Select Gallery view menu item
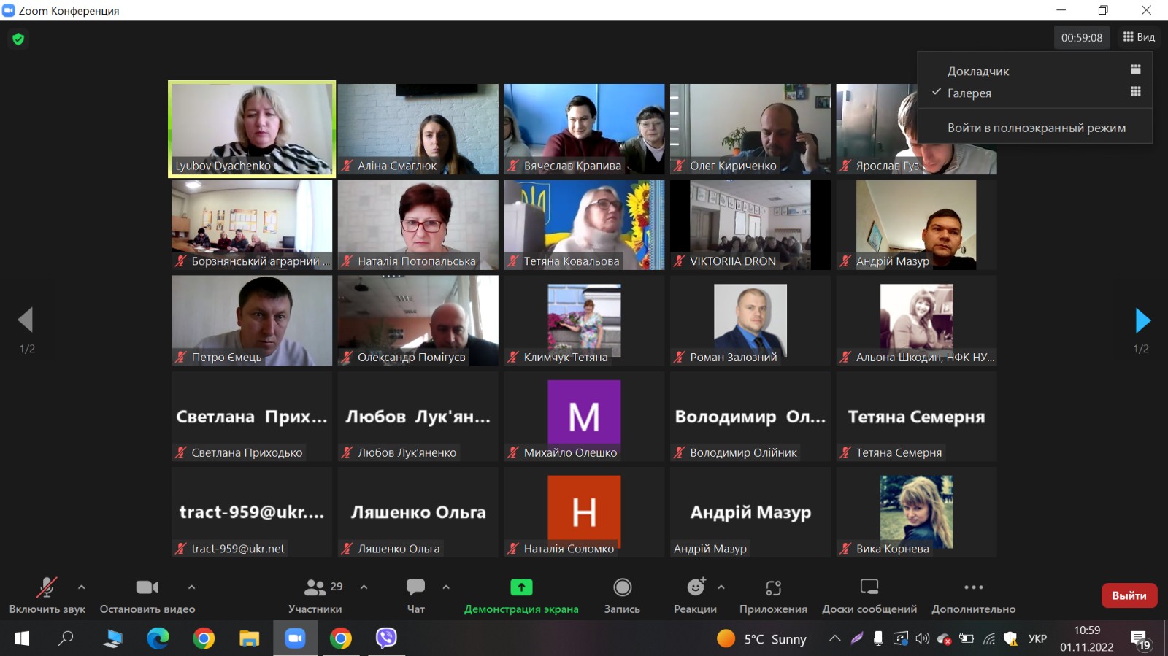 (x=1035, y=93)
